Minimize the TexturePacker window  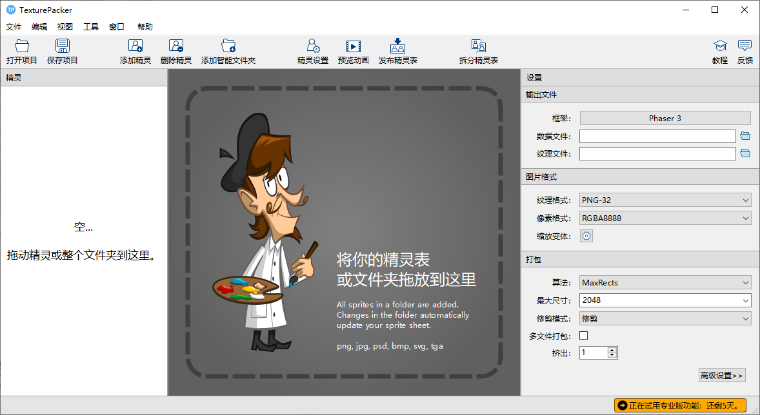click(x=686, y=10)
